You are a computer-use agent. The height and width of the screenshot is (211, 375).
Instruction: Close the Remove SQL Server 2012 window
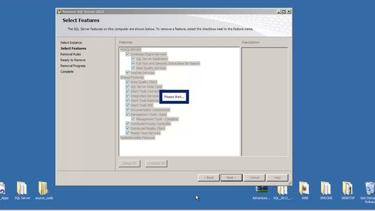pos(289,12)
